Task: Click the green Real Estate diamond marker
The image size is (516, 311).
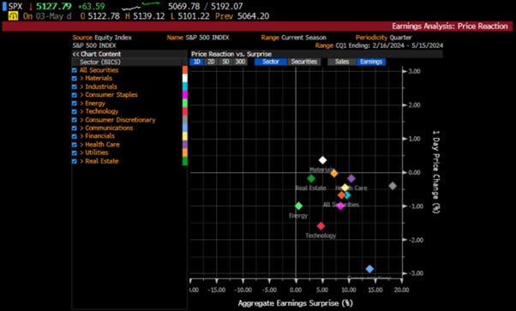Action: pyautogui.click(x=311, y=179)
